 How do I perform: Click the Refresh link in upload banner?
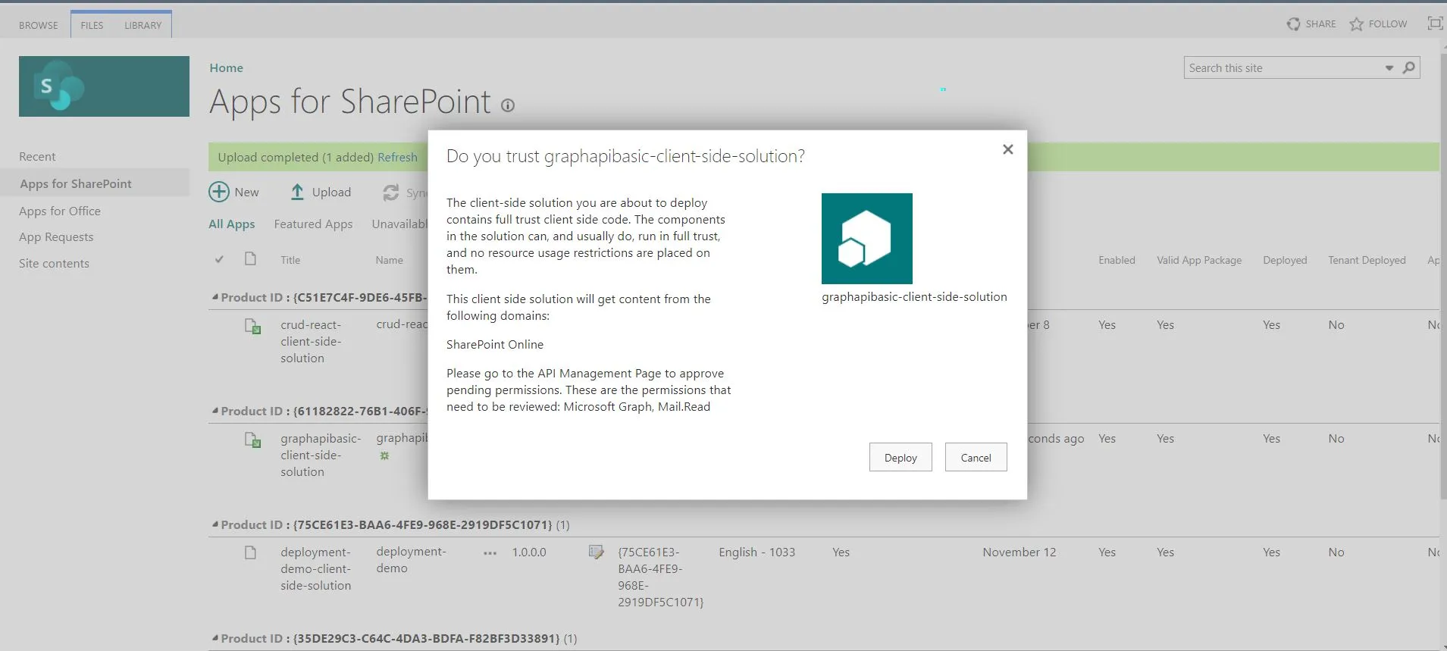pyautogui.click(x=397, y=157)
